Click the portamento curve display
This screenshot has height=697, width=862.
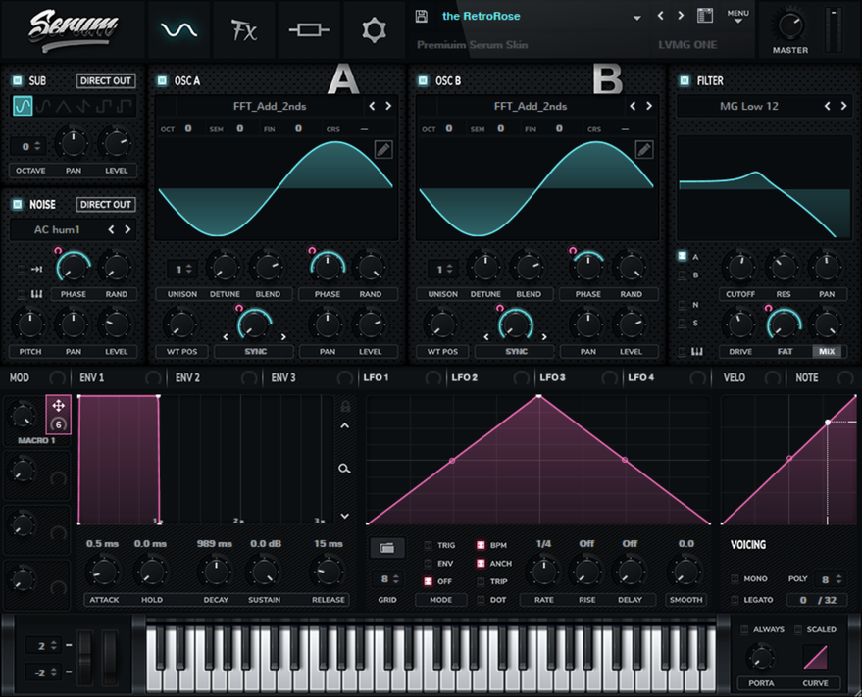(x=815, y=657)
